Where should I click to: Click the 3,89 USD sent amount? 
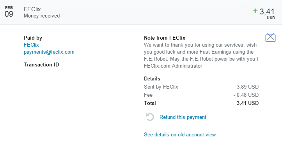pos(248,87)
